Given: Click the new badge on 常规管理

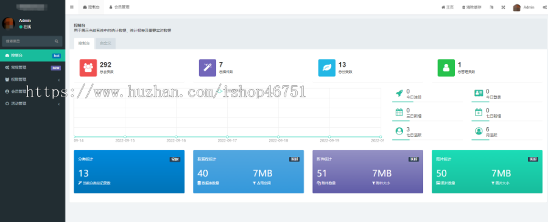Looking at the screenshot, I should [x=56, y=68].
